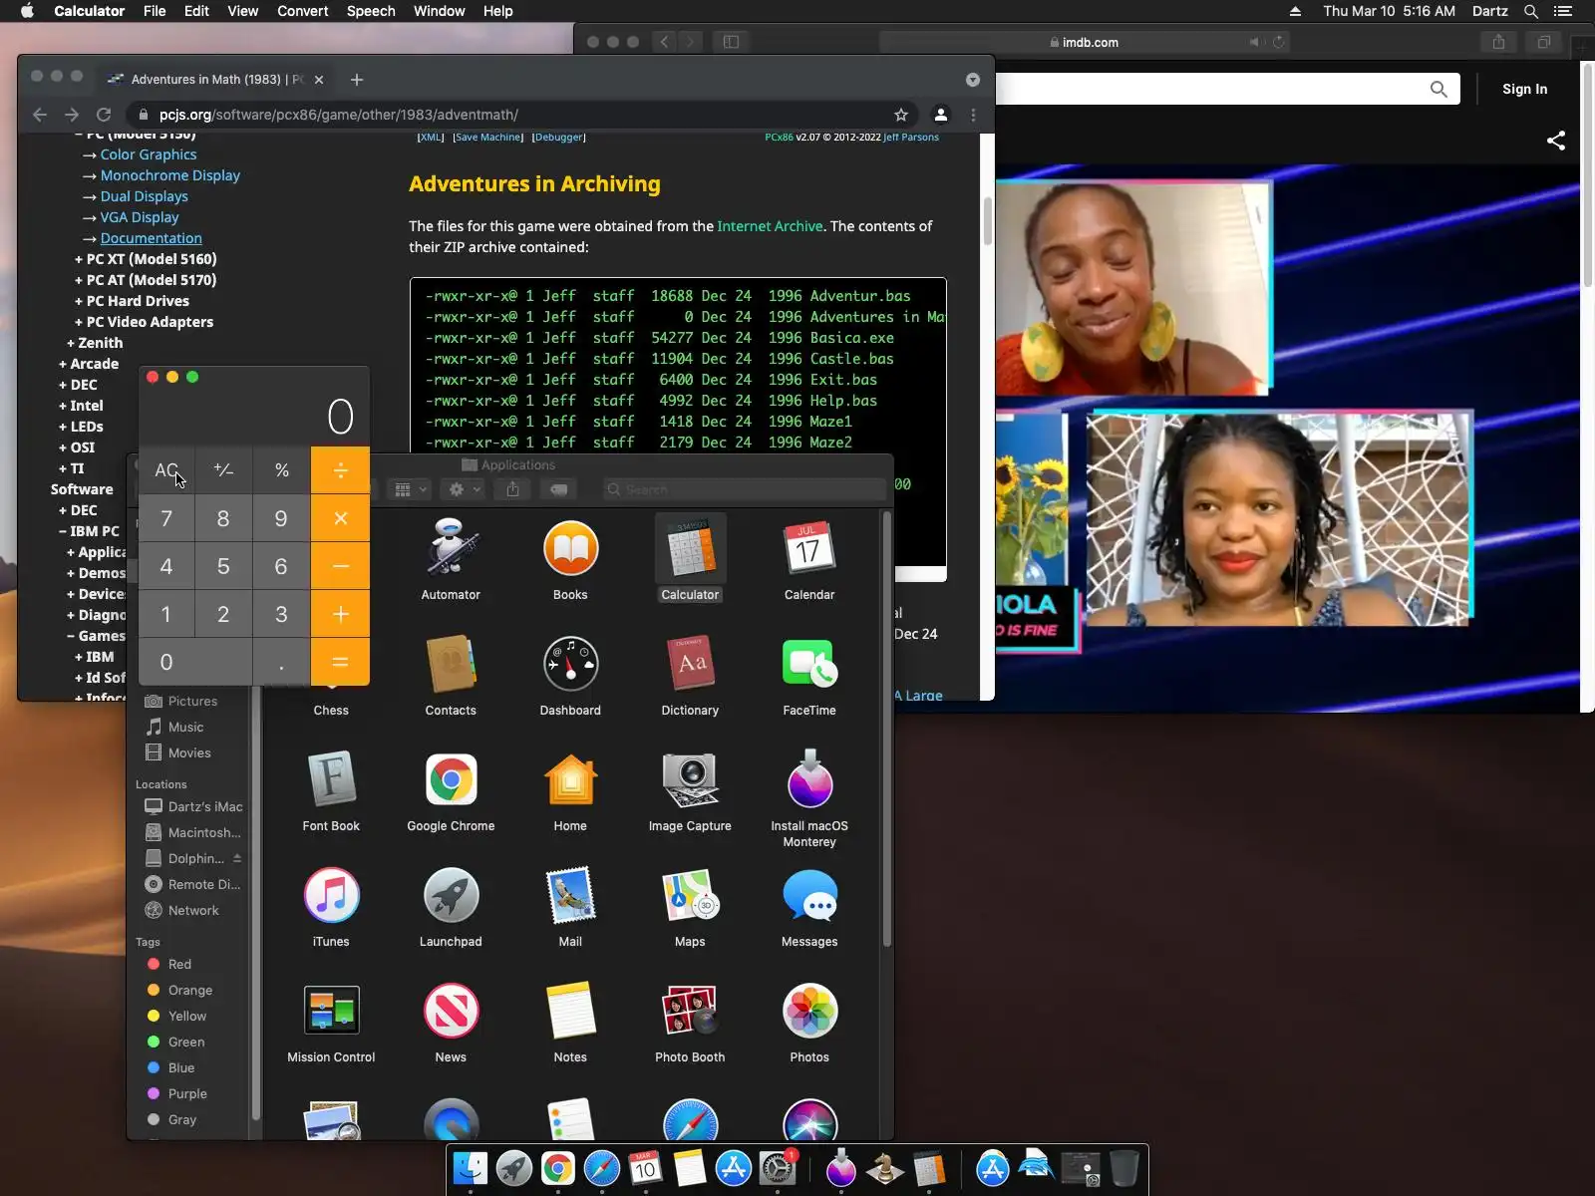Follow the Internet Archive link
1595x1196 pixels.
click(770, 226)
